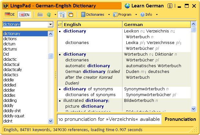
Task: Select didactically in the word list
Action: [x=25, y=70]
